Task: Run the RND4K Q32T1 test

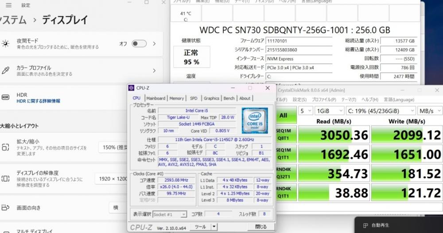Action: [x=287, y=173]
